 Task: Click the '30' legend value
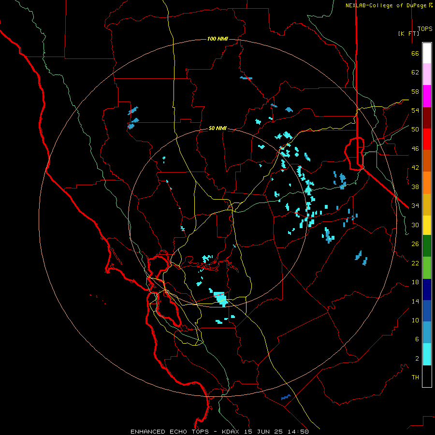pyautogui.click(x=415, y=225)
